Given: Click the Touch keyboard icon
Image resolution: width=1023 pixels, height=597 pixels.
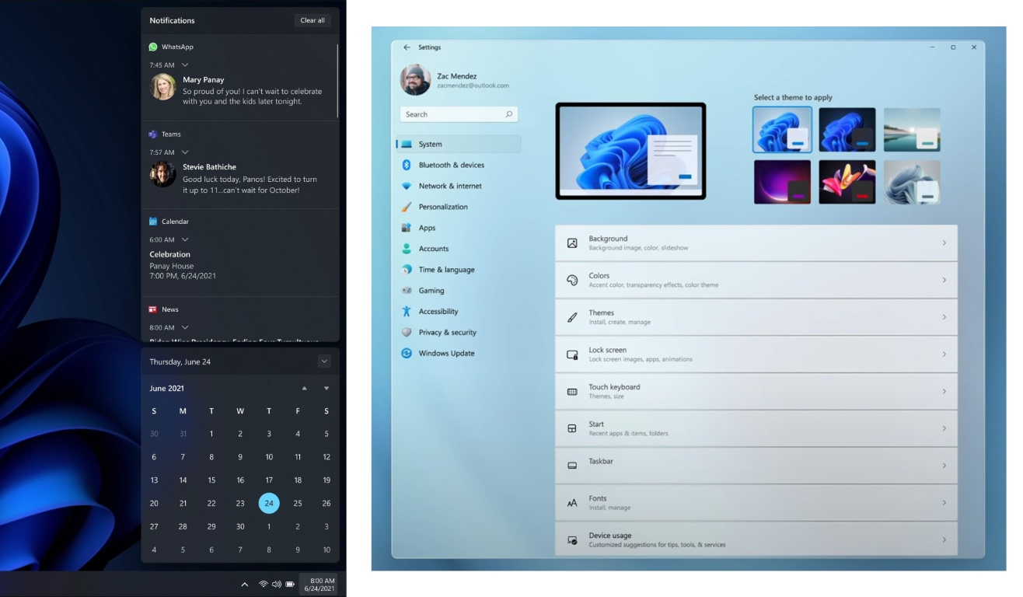Looking at the screenshot, I should [x=572, y=392].
